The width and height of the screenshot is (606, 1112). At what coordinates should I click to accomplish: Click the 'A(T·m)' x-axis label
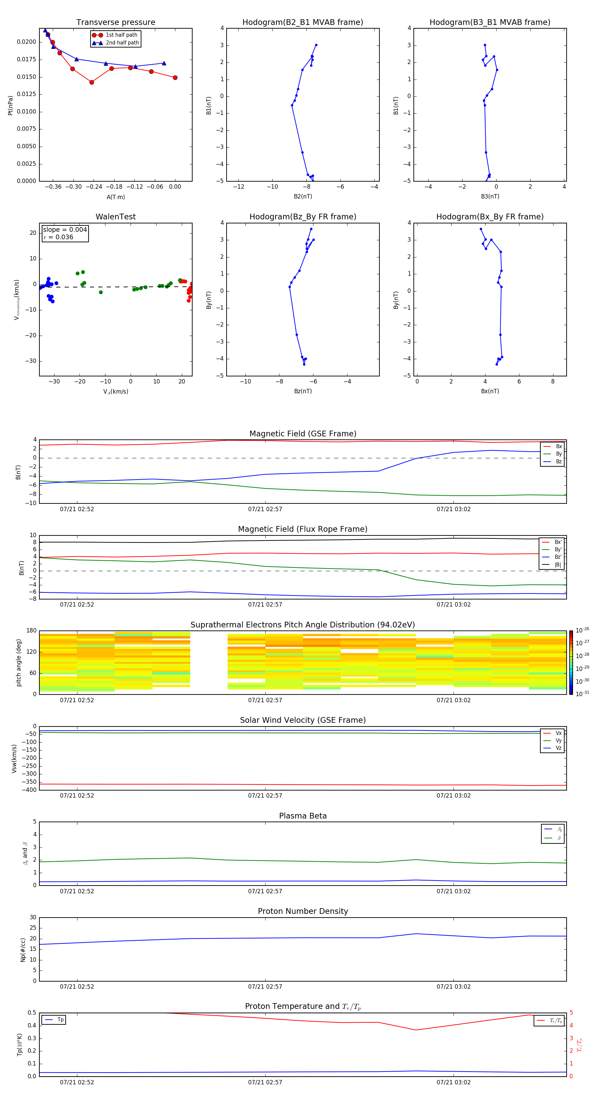[115, 197]
